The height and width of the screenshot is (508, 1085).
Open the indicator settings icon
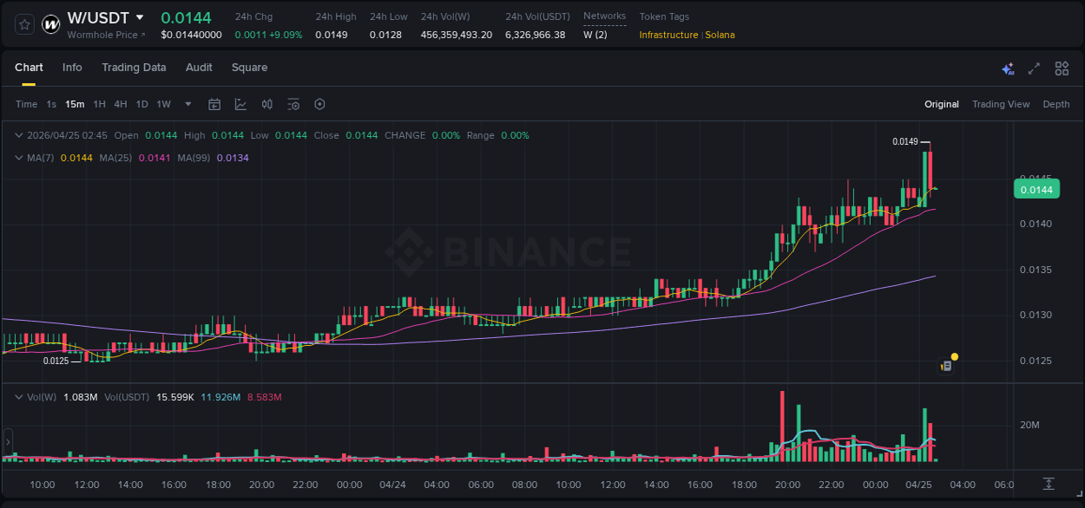pyautogui.click(x=293, y=103)
